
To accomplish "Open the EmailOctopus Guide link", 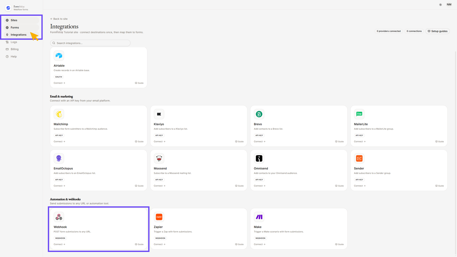I will (x=139, y=186).
